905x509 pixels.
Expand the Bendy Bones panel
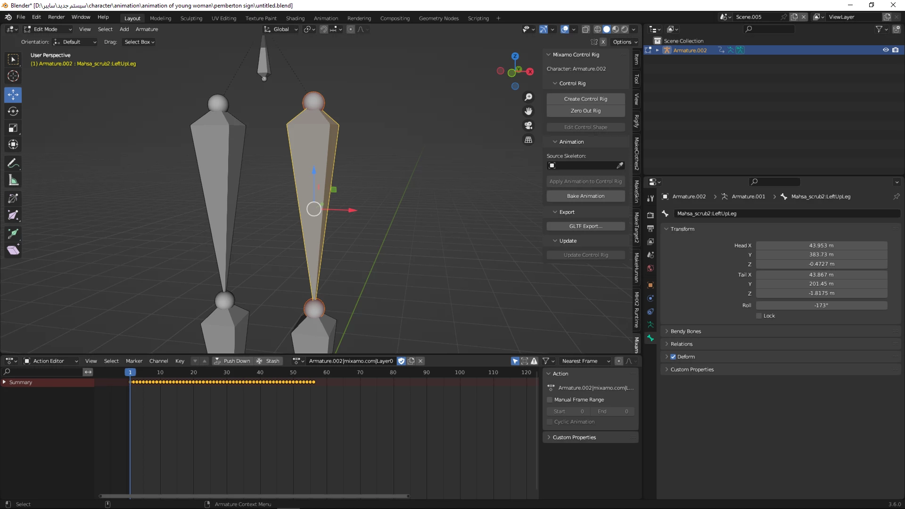point(685,331)
